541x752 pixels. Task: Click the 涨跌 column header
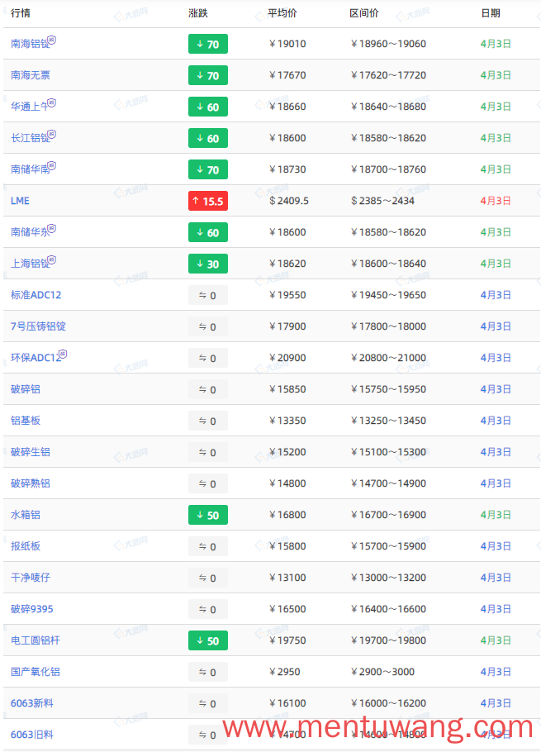point(198,13)
